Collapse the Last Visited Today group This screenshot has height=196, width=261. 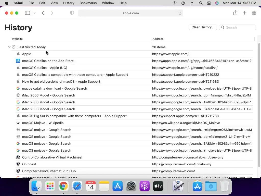pyautogui.click(x=9, y=47)
